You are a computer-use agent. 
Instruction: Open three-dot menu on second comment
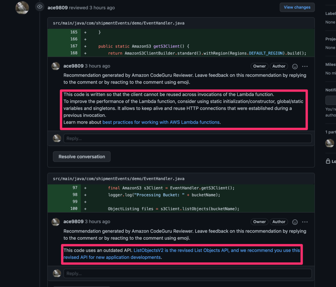point(305,222)
